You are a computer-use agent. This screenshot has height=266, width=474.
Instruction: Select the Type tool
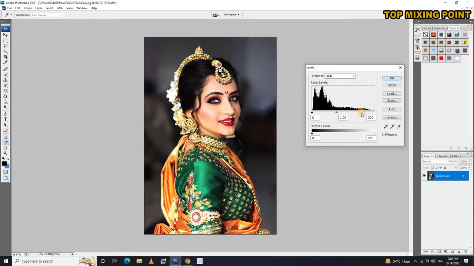tap(6, 119)
